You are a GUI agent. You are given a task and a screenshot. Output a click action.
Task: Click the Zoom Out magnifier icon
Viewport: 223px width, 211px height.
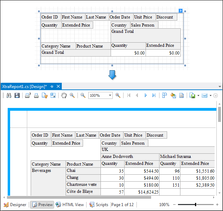(x=83, y=95)
